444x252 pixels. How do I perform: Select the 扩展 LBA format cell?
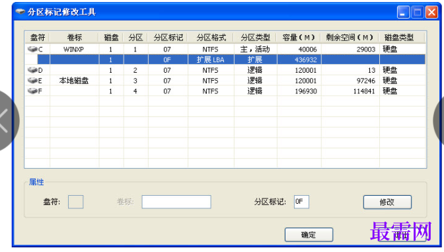point(210,60)
